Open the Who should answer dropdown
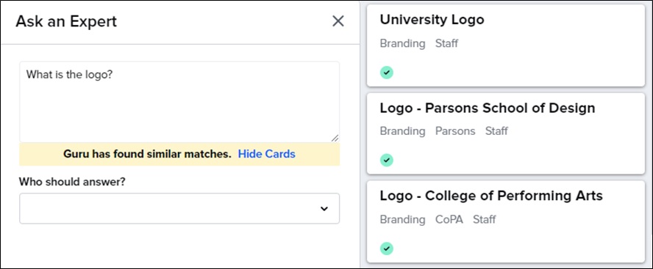Image resolution: width=653 pixels, height=269 pixels. (179, 208)
